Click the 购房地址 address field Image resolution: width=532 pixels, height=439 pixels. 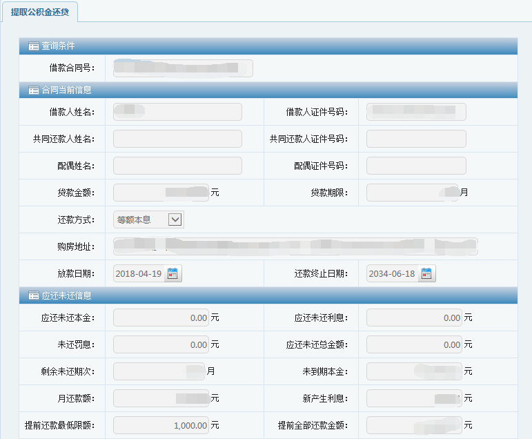(295, 246)
